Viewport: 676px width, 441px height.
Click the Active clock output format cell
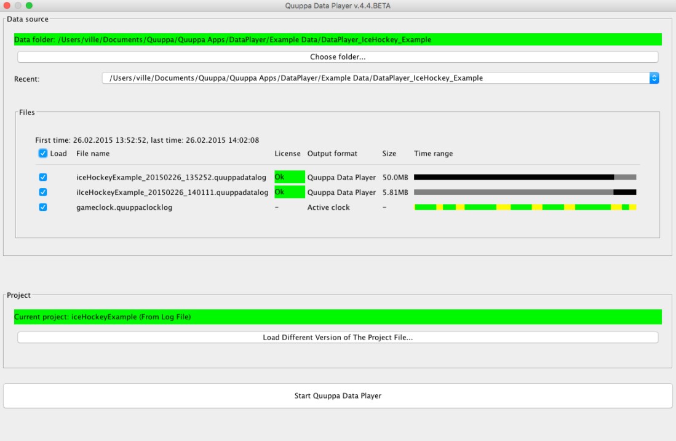[328, 207]
